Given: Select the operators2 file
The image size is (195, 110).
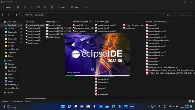Looking at the screenshot, I should pos(100,88).
